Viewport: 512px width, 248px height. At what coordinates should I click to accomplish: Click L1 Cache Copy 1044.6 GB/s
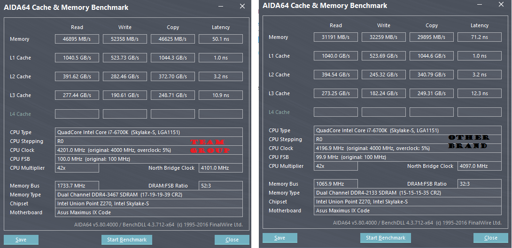coord(432,56)
